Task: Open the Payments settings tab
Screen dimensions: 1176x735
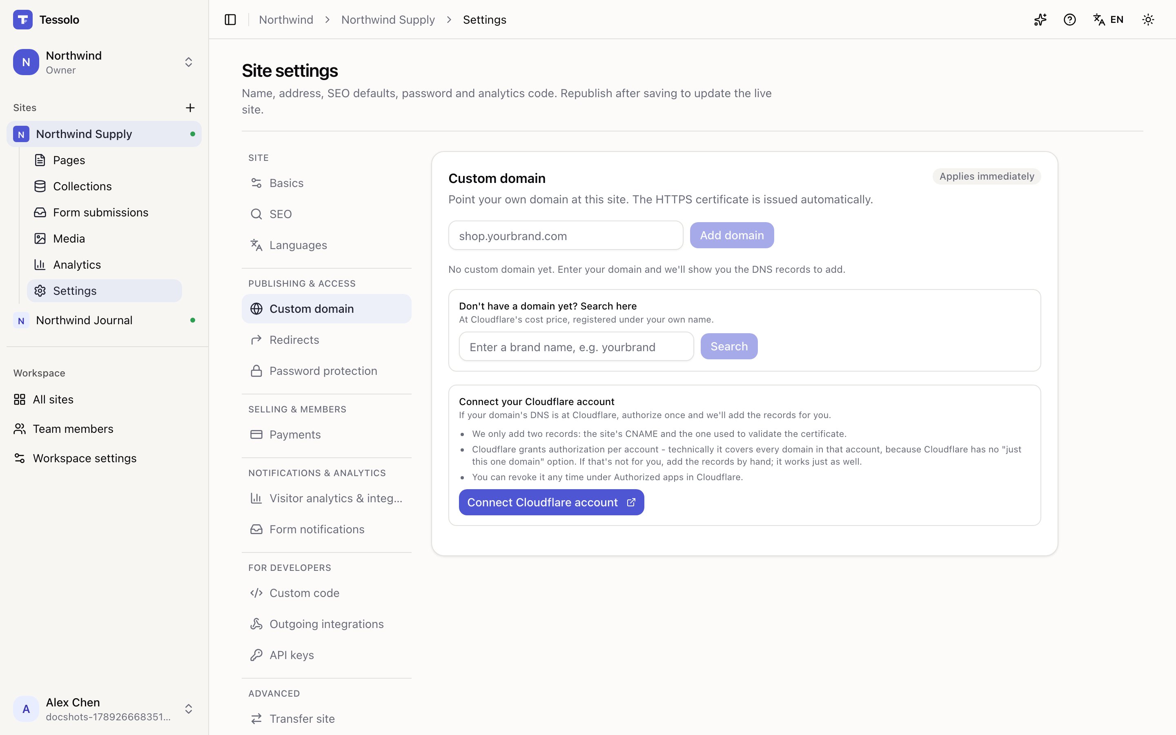Action: [327, 434]
